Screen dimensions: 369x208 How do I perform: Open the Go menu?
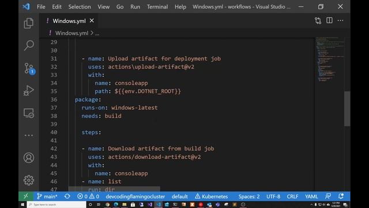[x=120, y=6]
